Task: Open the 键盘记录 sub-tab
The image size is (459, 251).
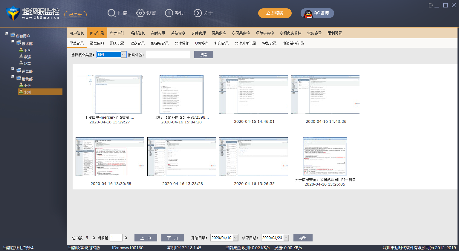Action: click(137, 43)
